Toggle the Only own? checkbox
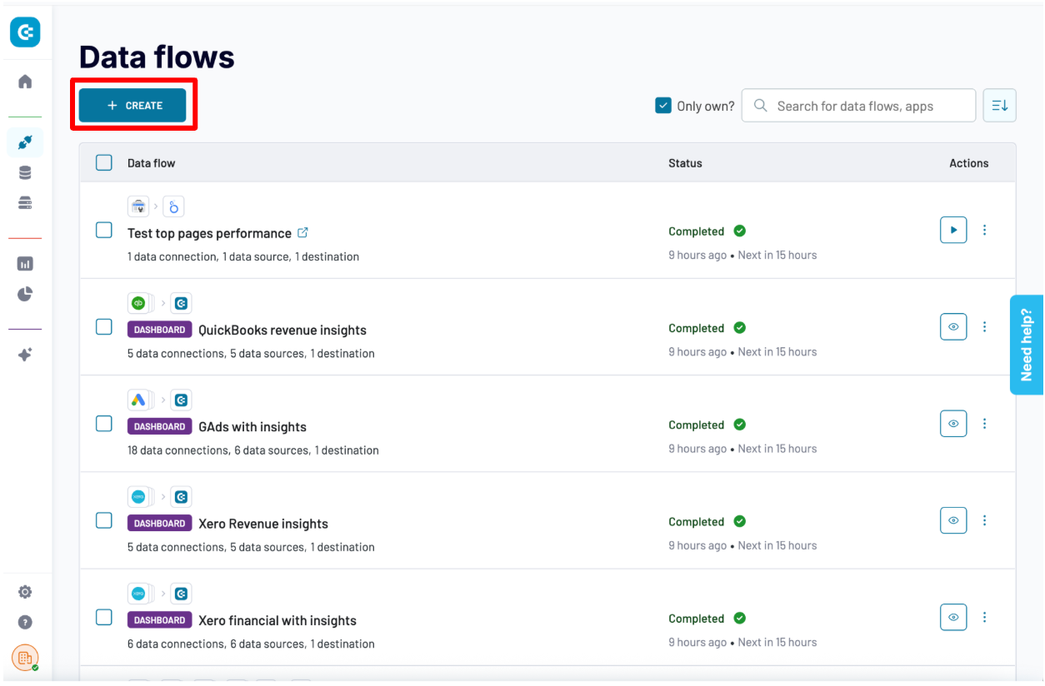1045x686 pixels. click(663, 106)
